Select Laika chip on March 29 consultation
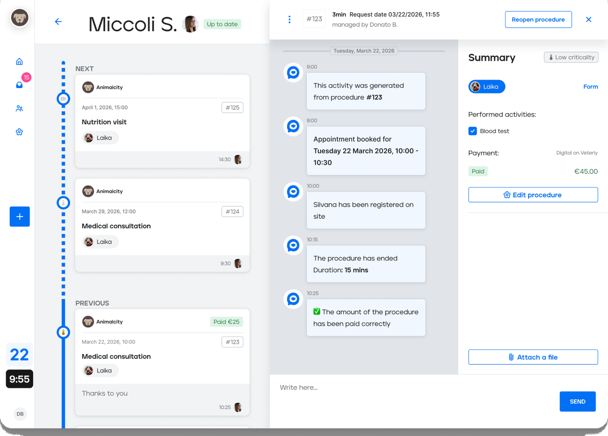This screenshot has height=436, width=608. click(x=100, y=242)
